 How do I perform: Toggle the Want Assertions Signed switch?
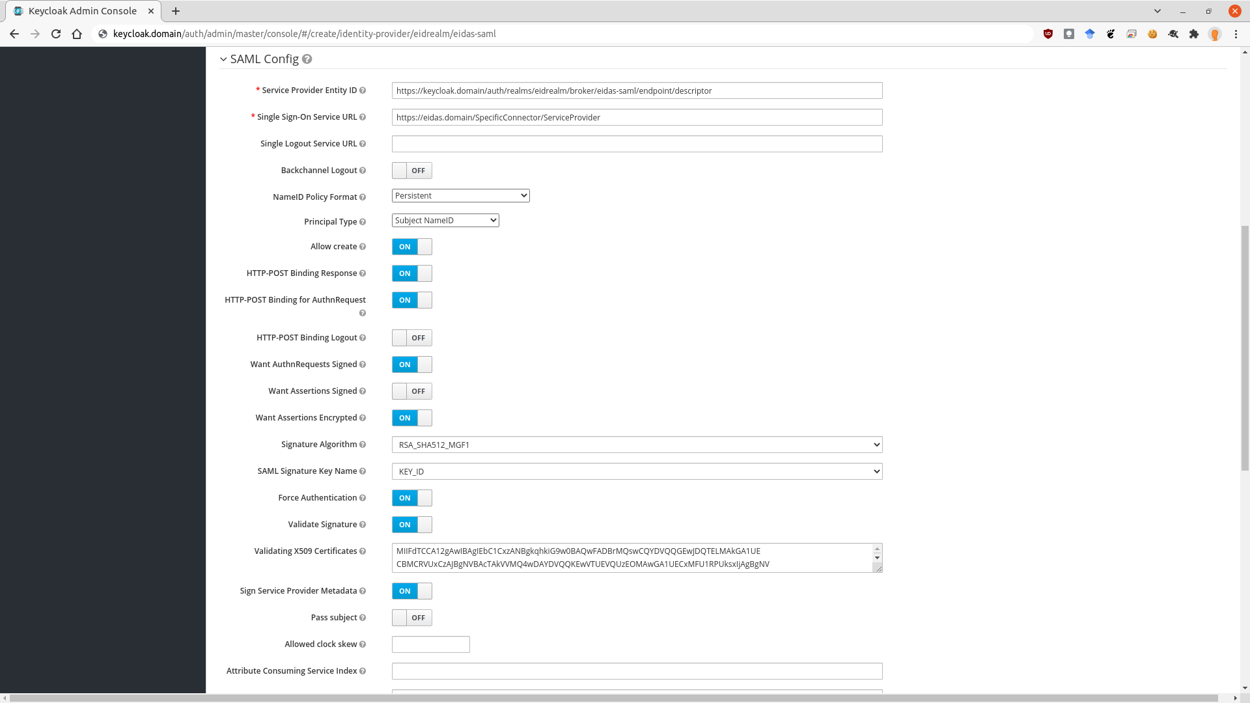click(412, 391)
